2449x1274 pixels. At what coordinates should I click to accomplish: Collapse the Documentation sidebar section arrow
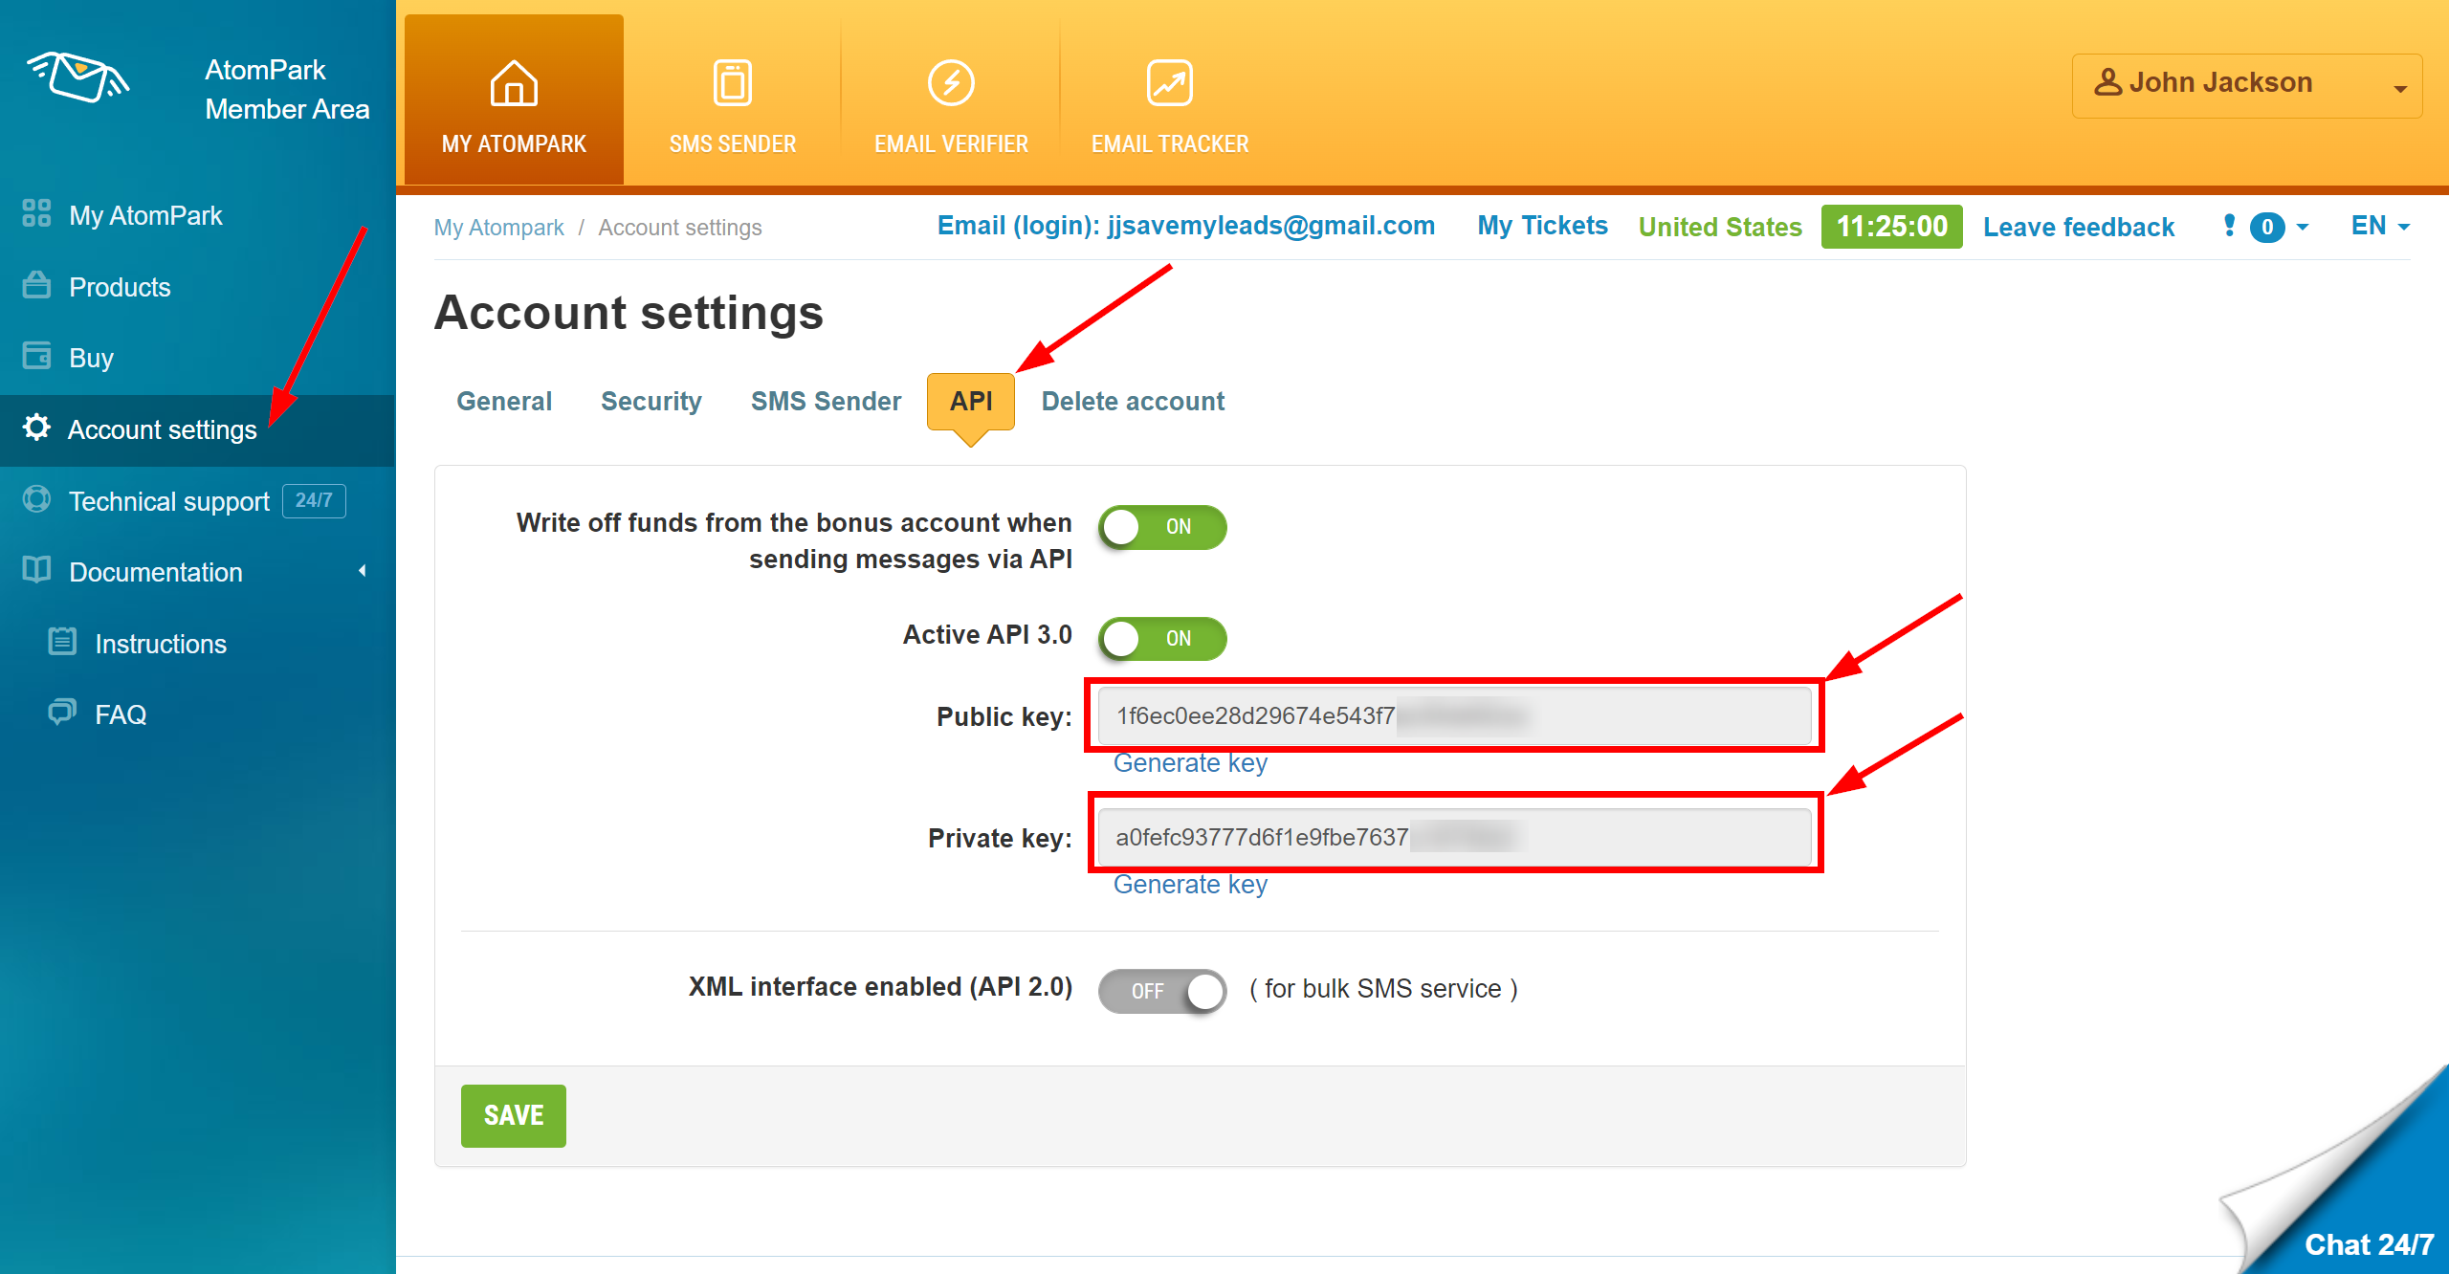click(363, 571)
